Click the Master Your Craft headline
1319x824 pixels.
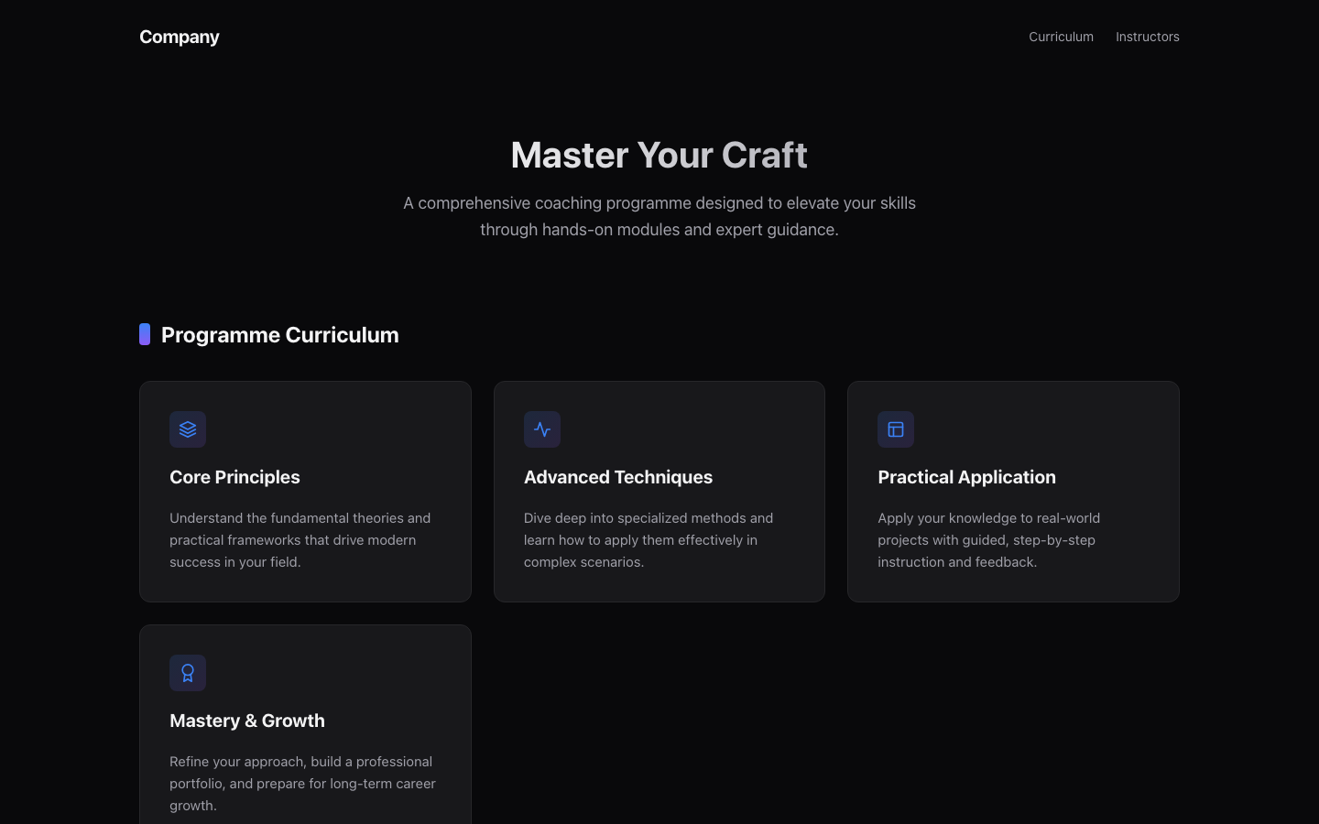(659, 155)
